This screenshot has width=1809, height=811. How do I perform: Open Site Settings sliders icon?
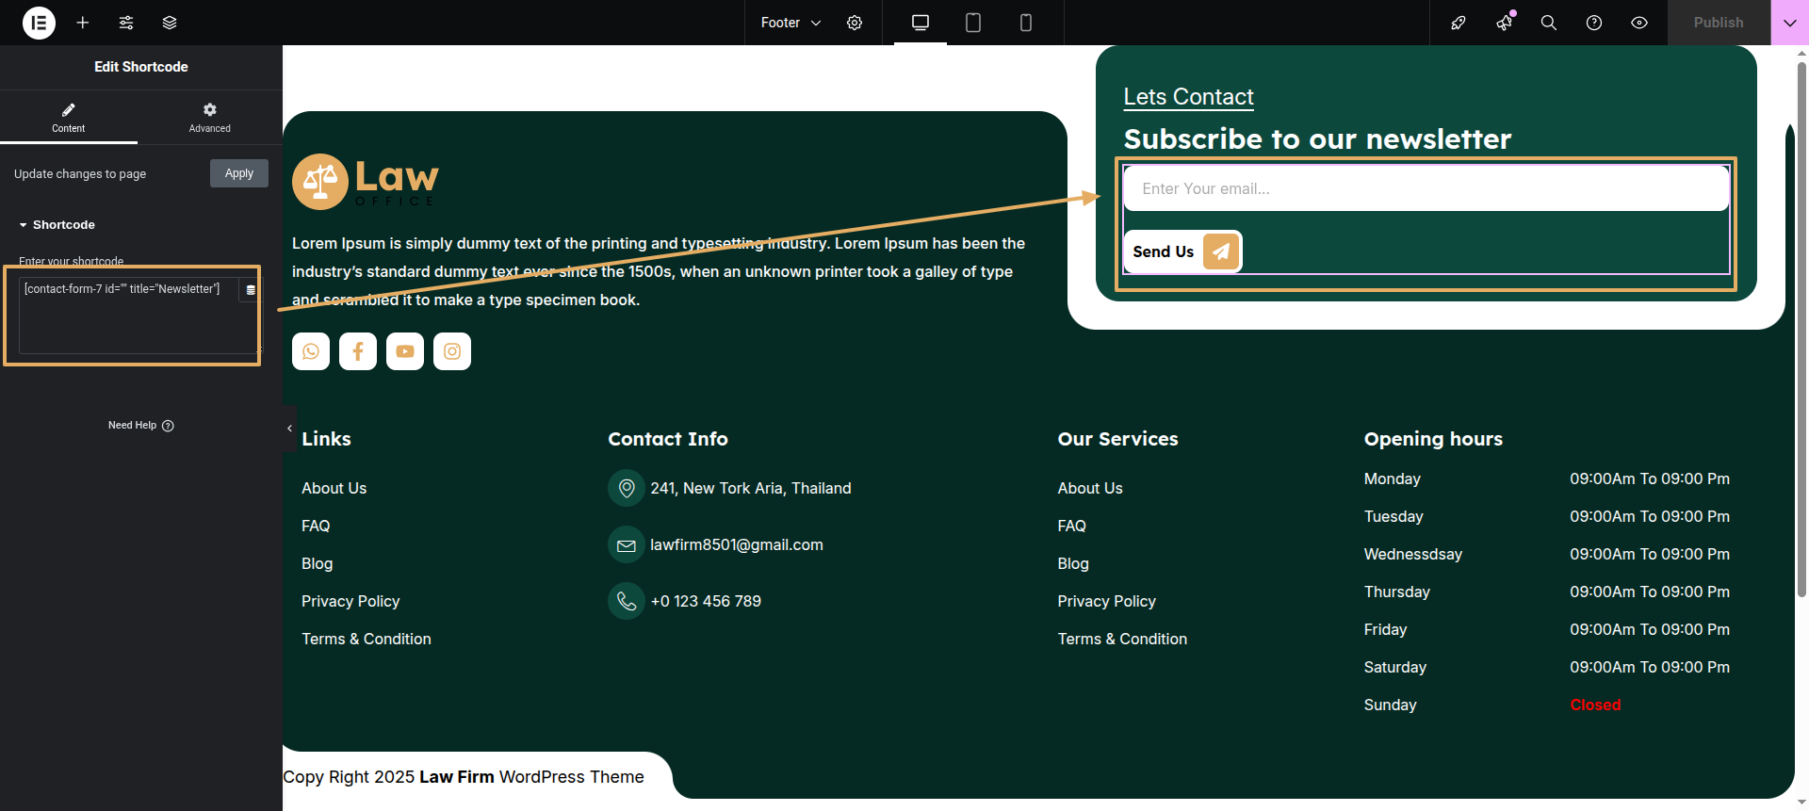point(126,23)
